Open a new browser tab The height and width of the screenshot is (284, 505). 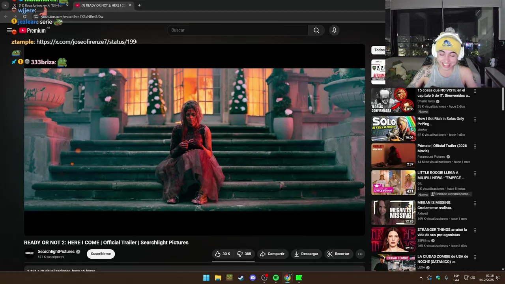(139, 6)
